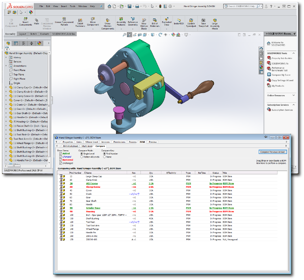Screen dimensions: 304x280
Task: Toggle the Instant3D tool
Action: (x=179, y=22)
